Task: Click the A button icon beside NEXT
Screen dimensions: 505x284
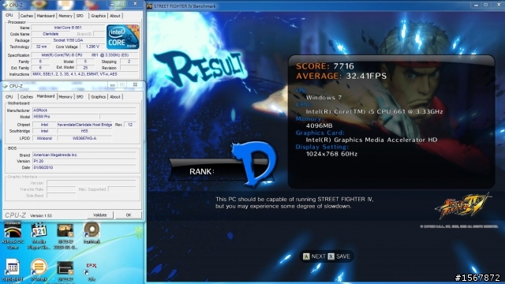Action: tap(306, 256)
